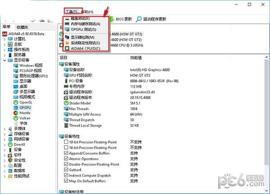The image size is (270, 194).
Task: Click the 工具(T) menu header
Action: tap(72, 12)
